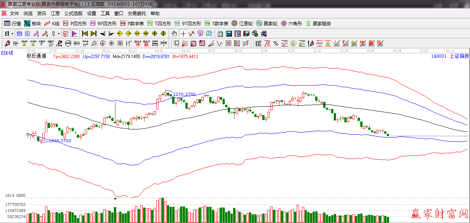Open the 交易委托 menu

pyautogui.click(x=137, y=14)
